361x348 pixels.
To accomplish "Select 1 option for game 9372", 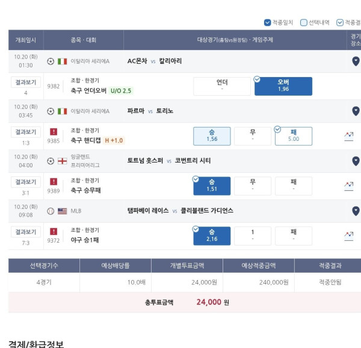I will click(x=253, y=236).
